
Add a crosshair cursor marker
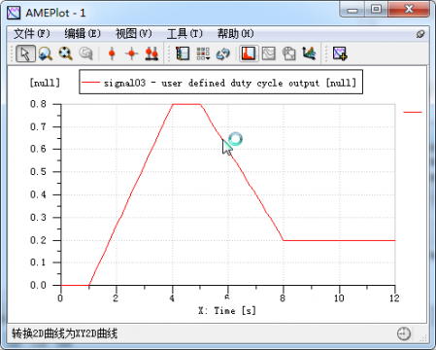132,53
